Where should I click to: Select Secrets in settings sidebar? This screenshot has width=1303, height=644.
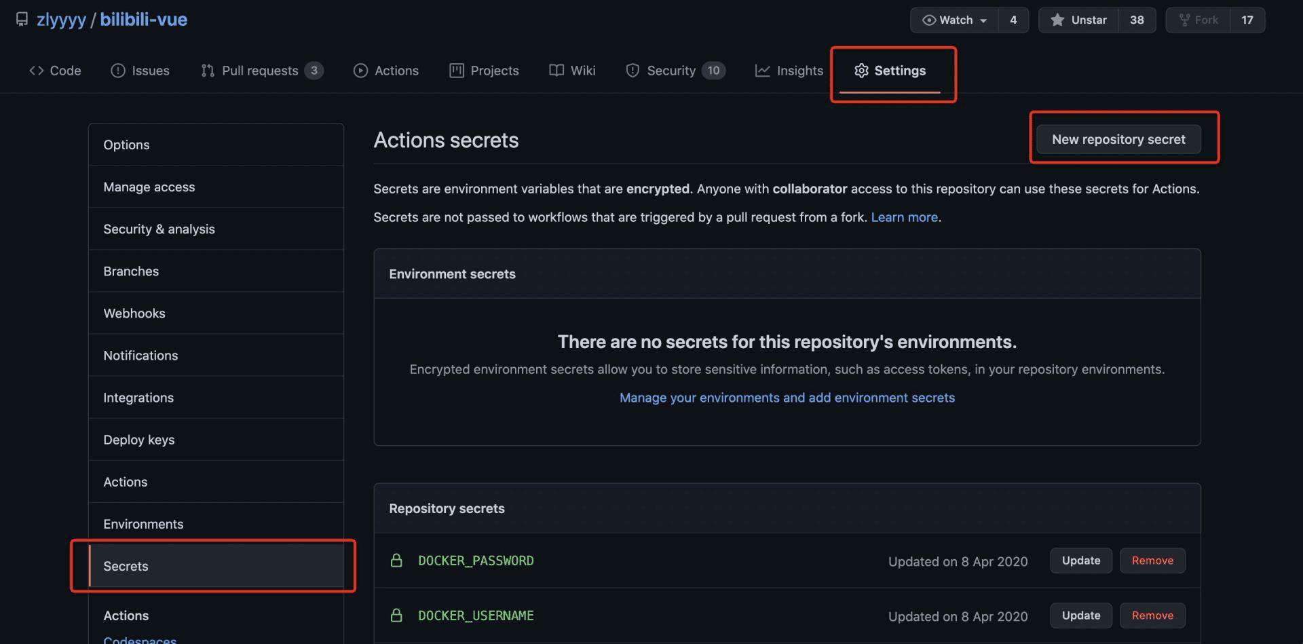pos(216,566)
